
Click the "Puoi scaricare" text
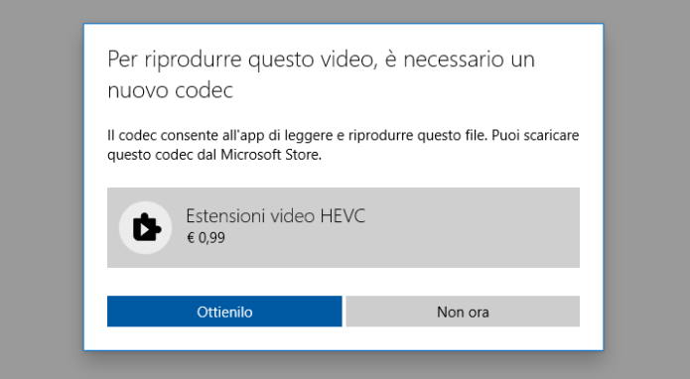535,135
